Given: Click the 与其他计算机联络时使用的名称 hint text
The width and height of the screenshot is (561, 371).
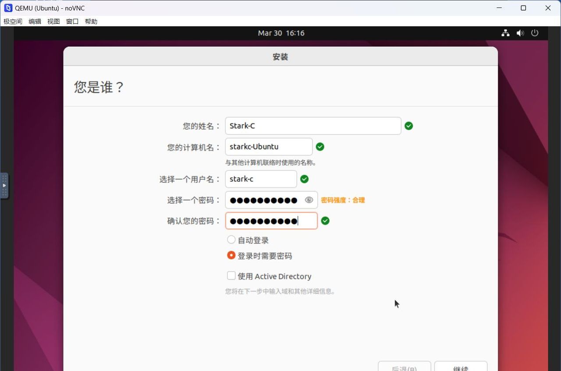Looking at the screenshot, I should point(271,163).
